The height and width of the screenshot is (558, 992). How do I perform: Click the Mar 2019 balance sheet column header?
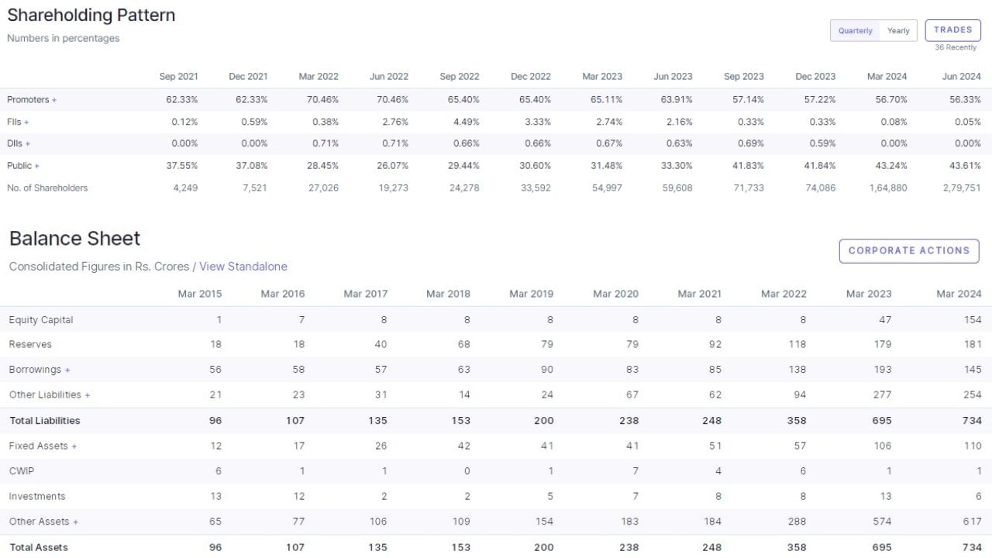point(532,294)
